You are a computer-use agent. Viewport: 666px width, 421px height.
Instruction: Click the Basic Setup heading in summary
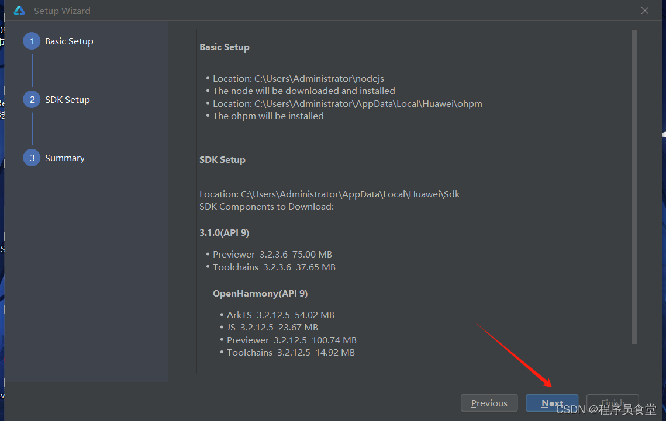click(x=225, y=47)
